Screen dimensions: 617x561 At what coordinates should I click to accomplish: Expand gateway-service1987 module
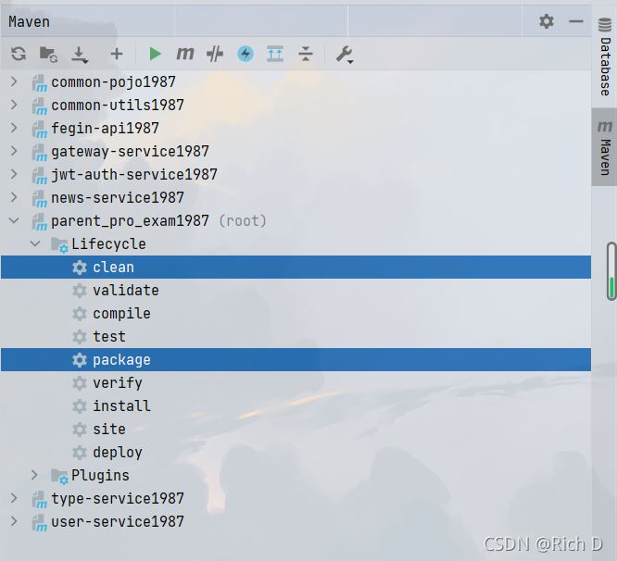[x=14, y=151]
